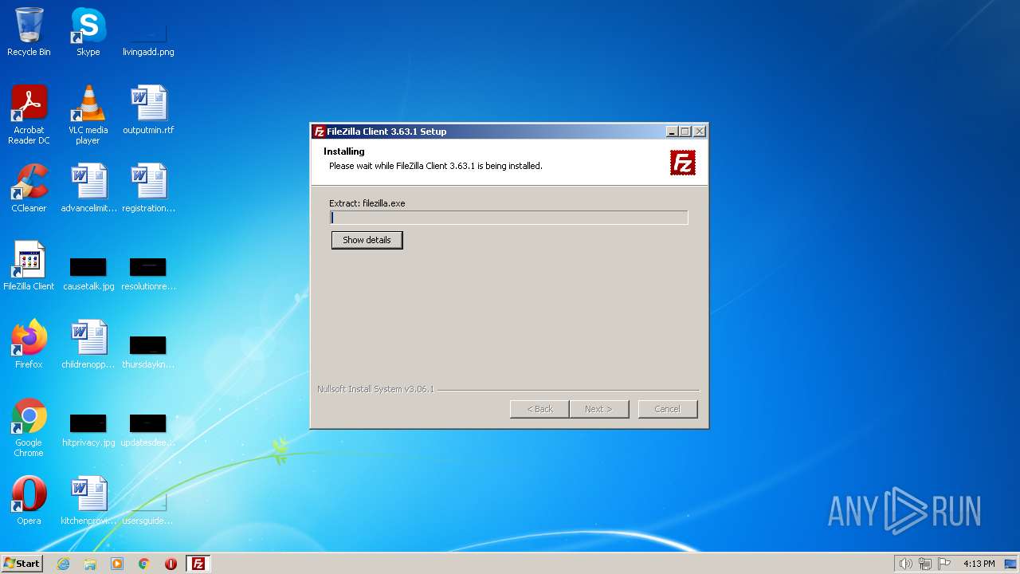
Task: Click the Show desktop button
Action: tap(1011, 564)
